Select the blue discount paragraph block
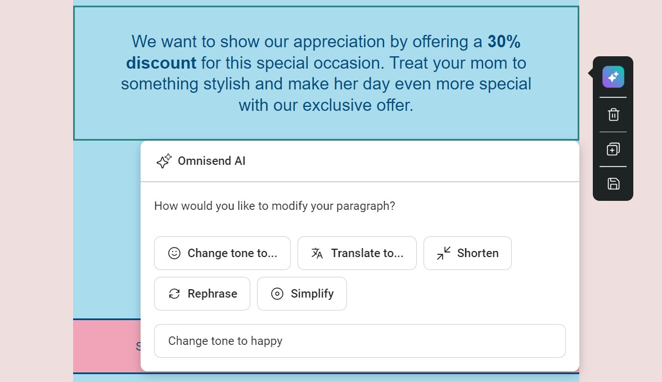The height and width of the screenshot is (382, 662). (326, 73)
